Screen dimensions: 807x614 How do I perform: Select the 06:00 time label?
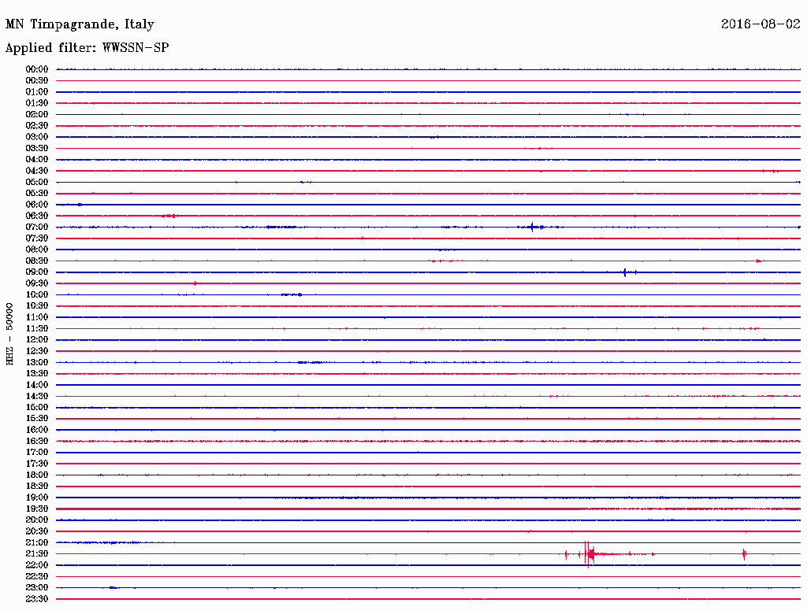[x=37, y=204]
